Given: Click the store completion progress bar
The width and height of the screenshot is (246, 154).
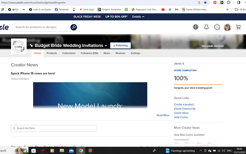Looking at the screenshot, I should tap(198, 85).
